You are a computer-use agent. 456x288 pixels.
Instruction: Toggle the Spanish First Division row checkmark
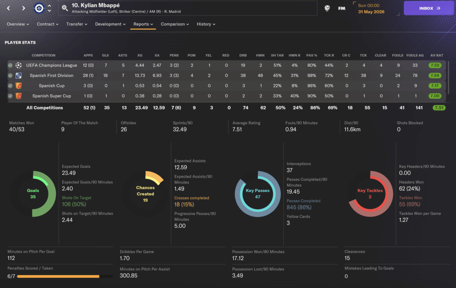click(x=10, y=76)
